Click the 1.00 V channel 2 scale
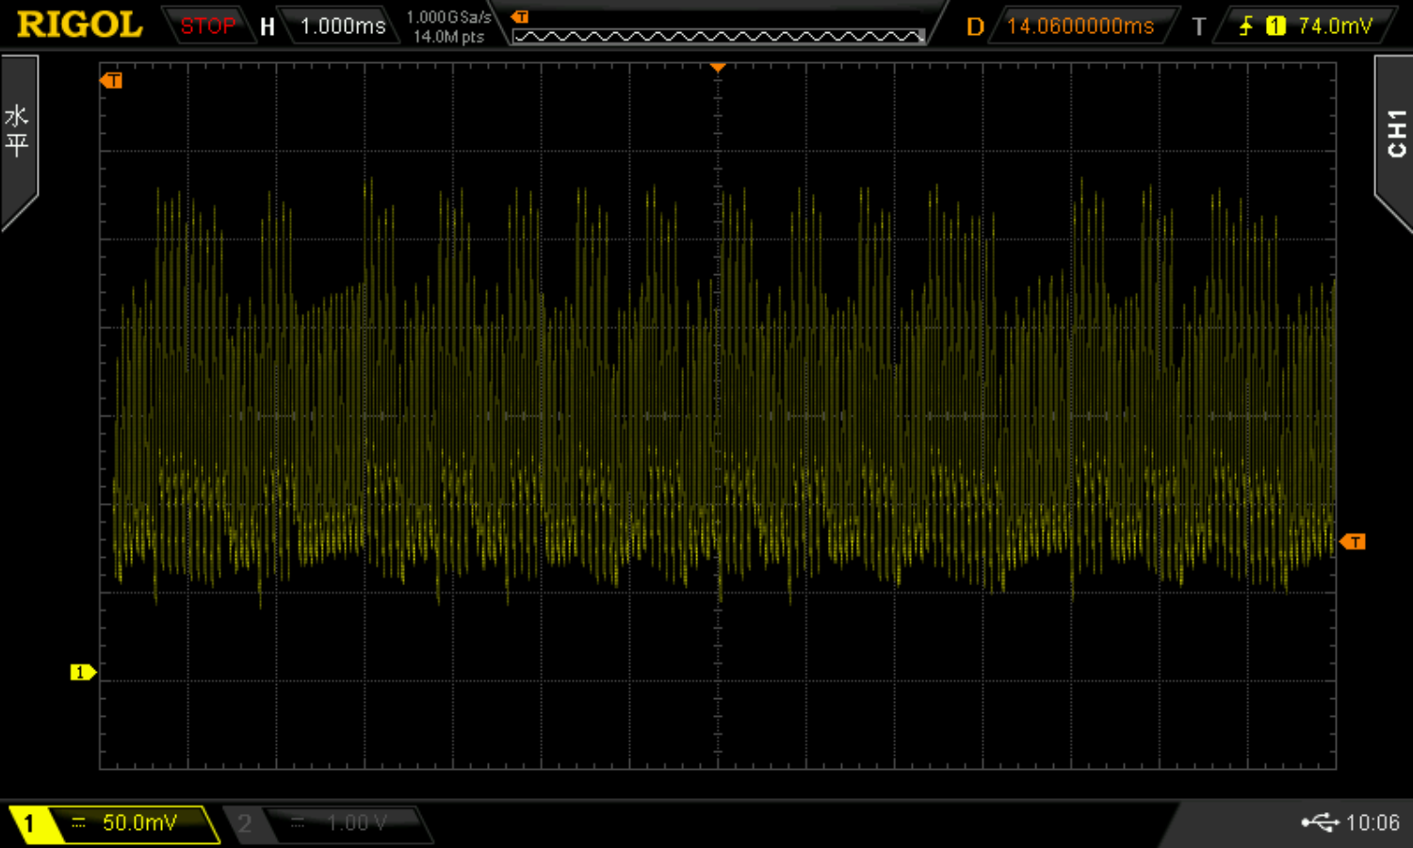 (357, 824)
